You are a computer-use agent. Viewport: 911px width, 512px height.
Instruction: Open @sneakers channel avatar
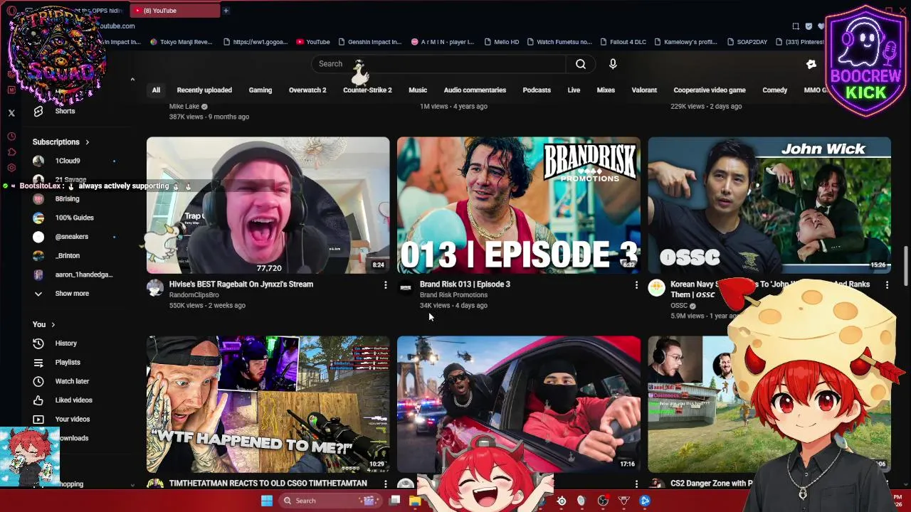[x=38, y=237]
